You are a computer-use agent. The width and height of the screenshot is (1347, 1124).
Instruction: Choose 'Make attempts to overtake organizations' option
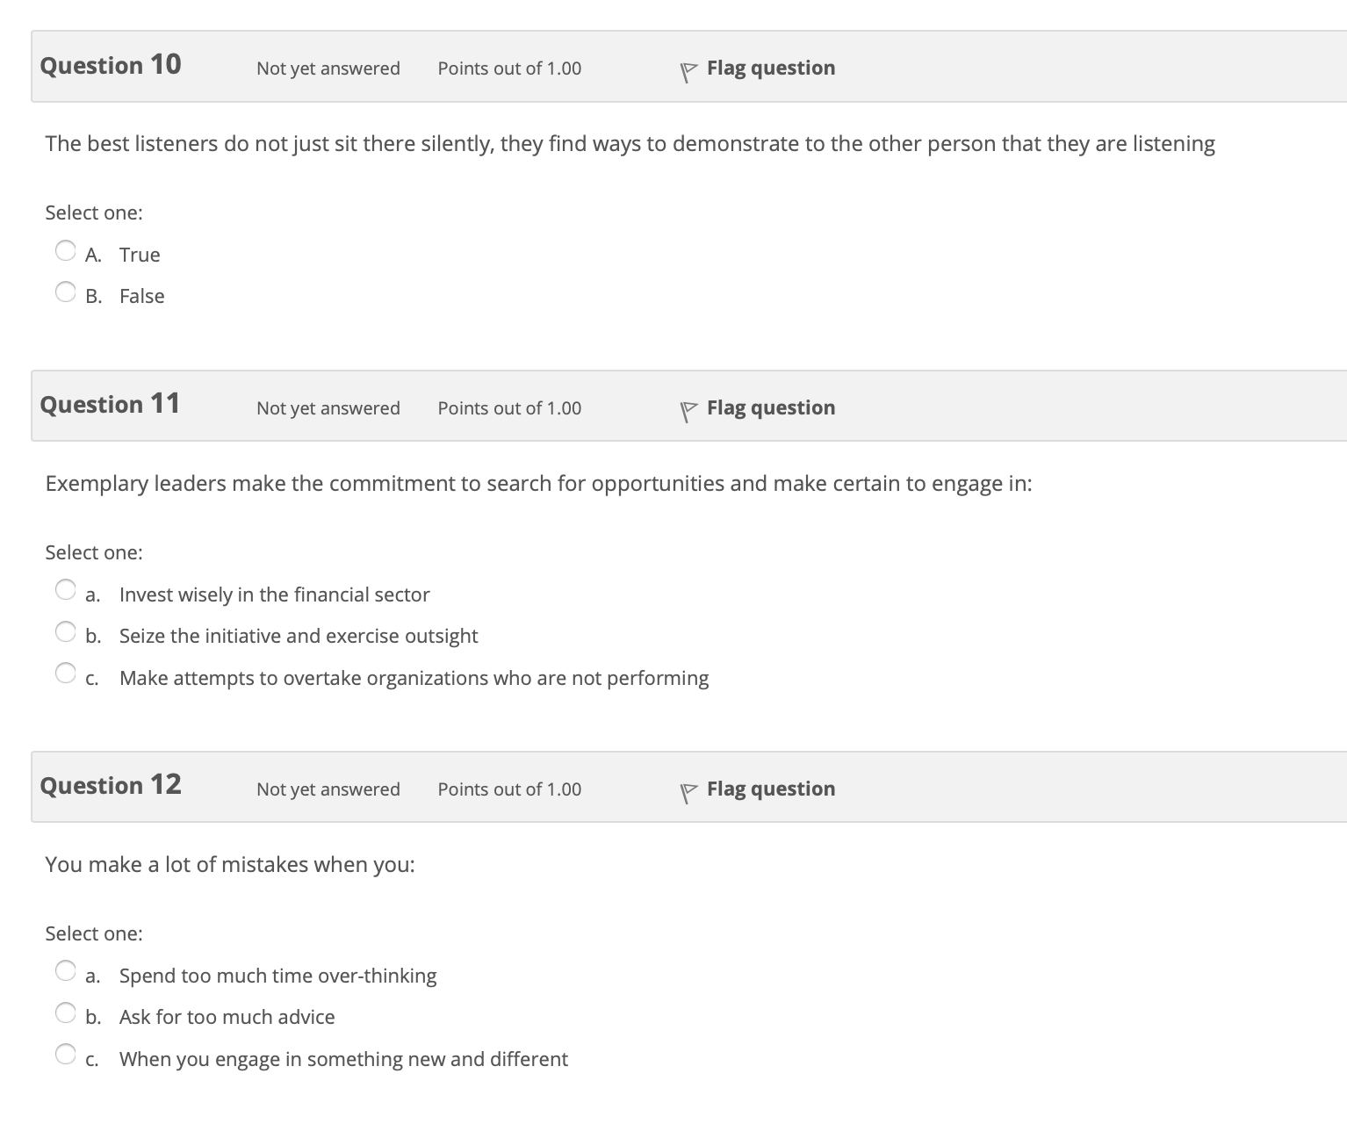tap(66, 674)
